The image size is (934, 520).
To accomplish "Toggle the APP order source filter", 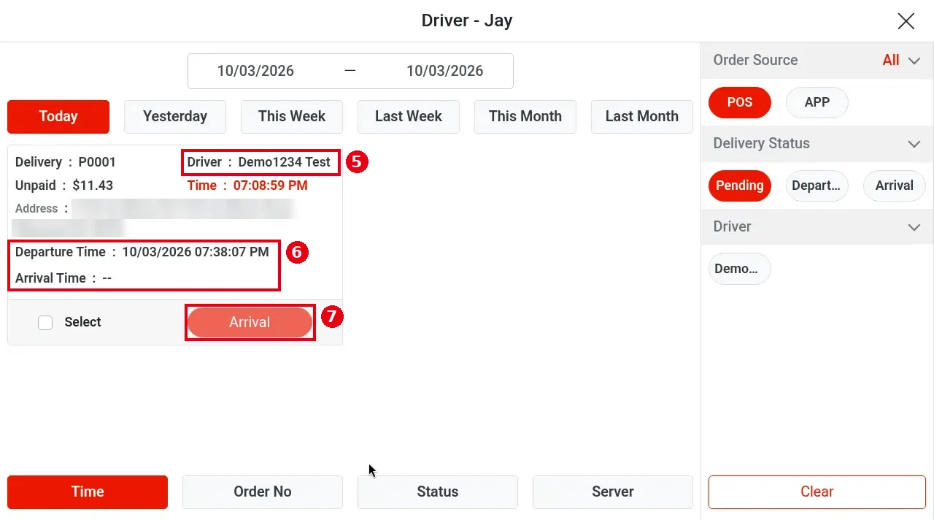I will (817, 103).
